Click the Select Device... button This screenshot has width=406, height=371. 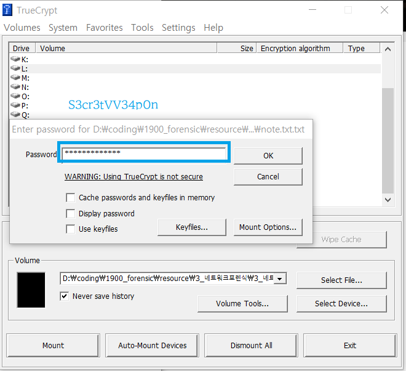341,304
